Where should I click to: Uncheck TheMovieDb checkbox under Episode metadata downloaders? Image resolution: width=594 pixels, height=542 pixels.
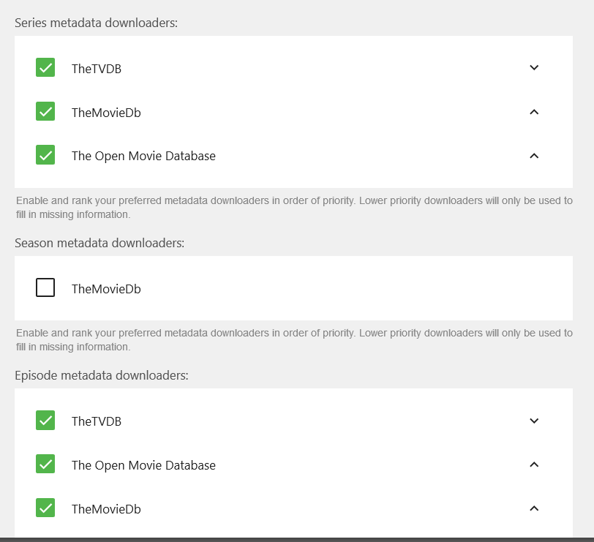(45, 508)
